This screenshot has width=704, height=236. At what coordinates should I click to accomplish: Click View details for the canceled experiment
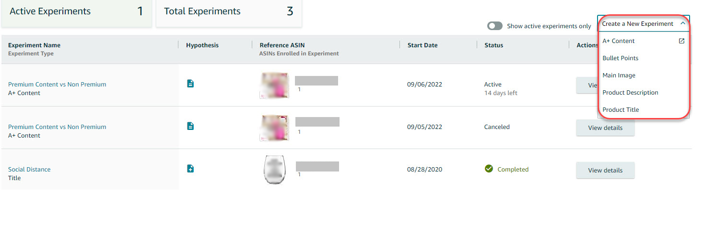point(605,128)
